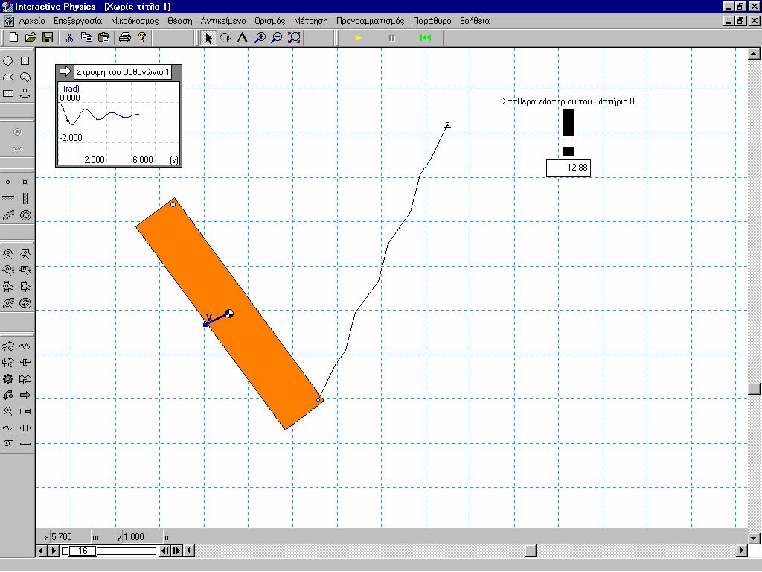Click the Cut scissors icon
This screenshot has width=762, height=572.
[69, 37]
